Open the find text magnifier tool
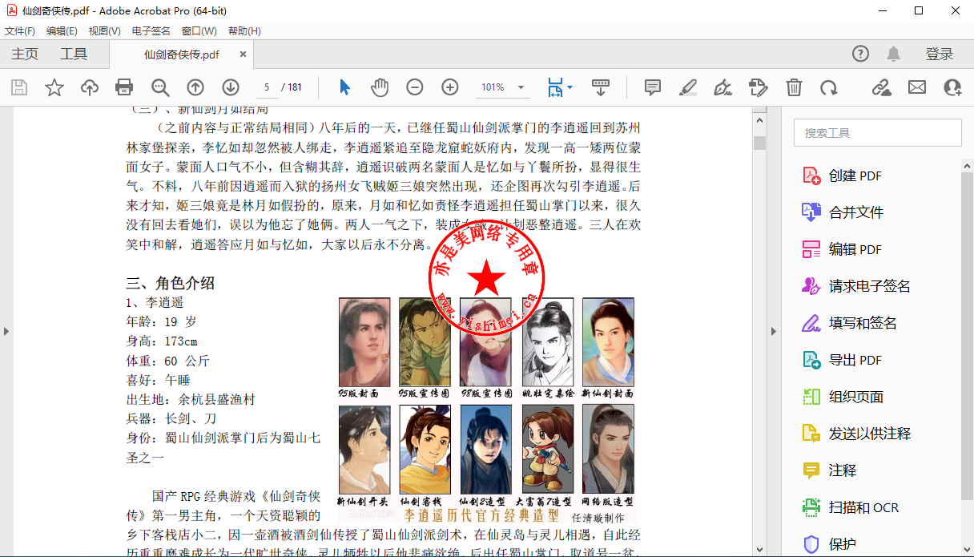The height and width of the screenshot is (557, 974). pyautogui.click(x=160, y=87)
